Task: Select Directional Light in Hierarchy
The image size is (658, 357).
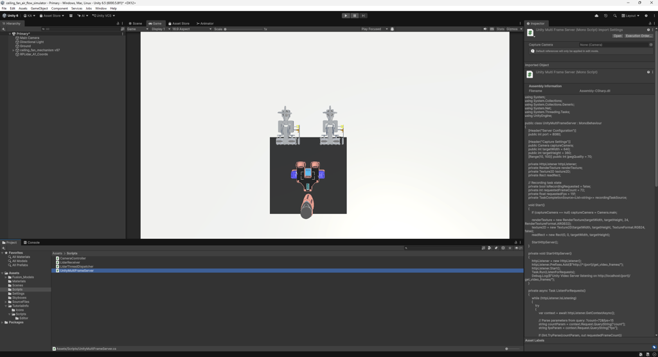Action: (x=31, y=42)
